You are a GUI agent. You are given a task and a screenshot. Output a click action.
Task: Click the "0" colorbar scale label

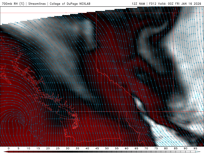tap(9, 148)
